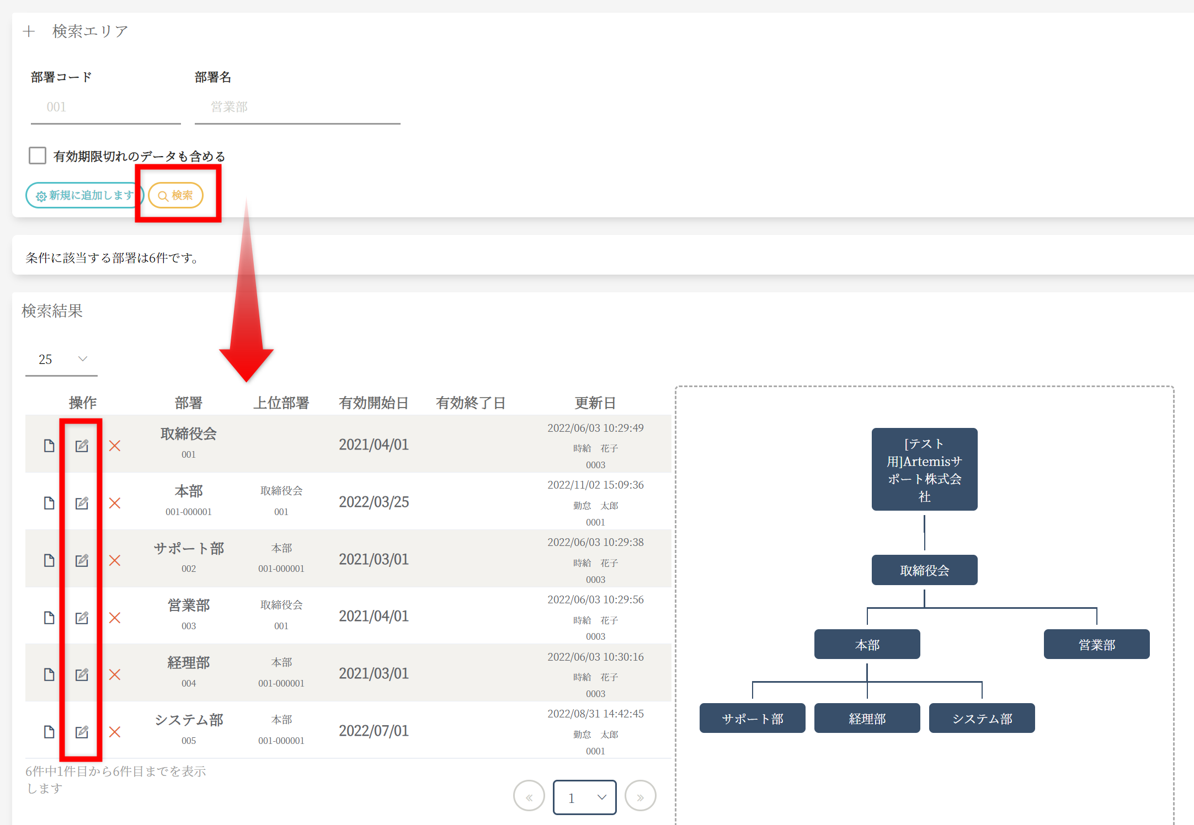This screenshot has width=1194, height=825.
Task: Go to next page arrow button
Action: coord(640,796)
